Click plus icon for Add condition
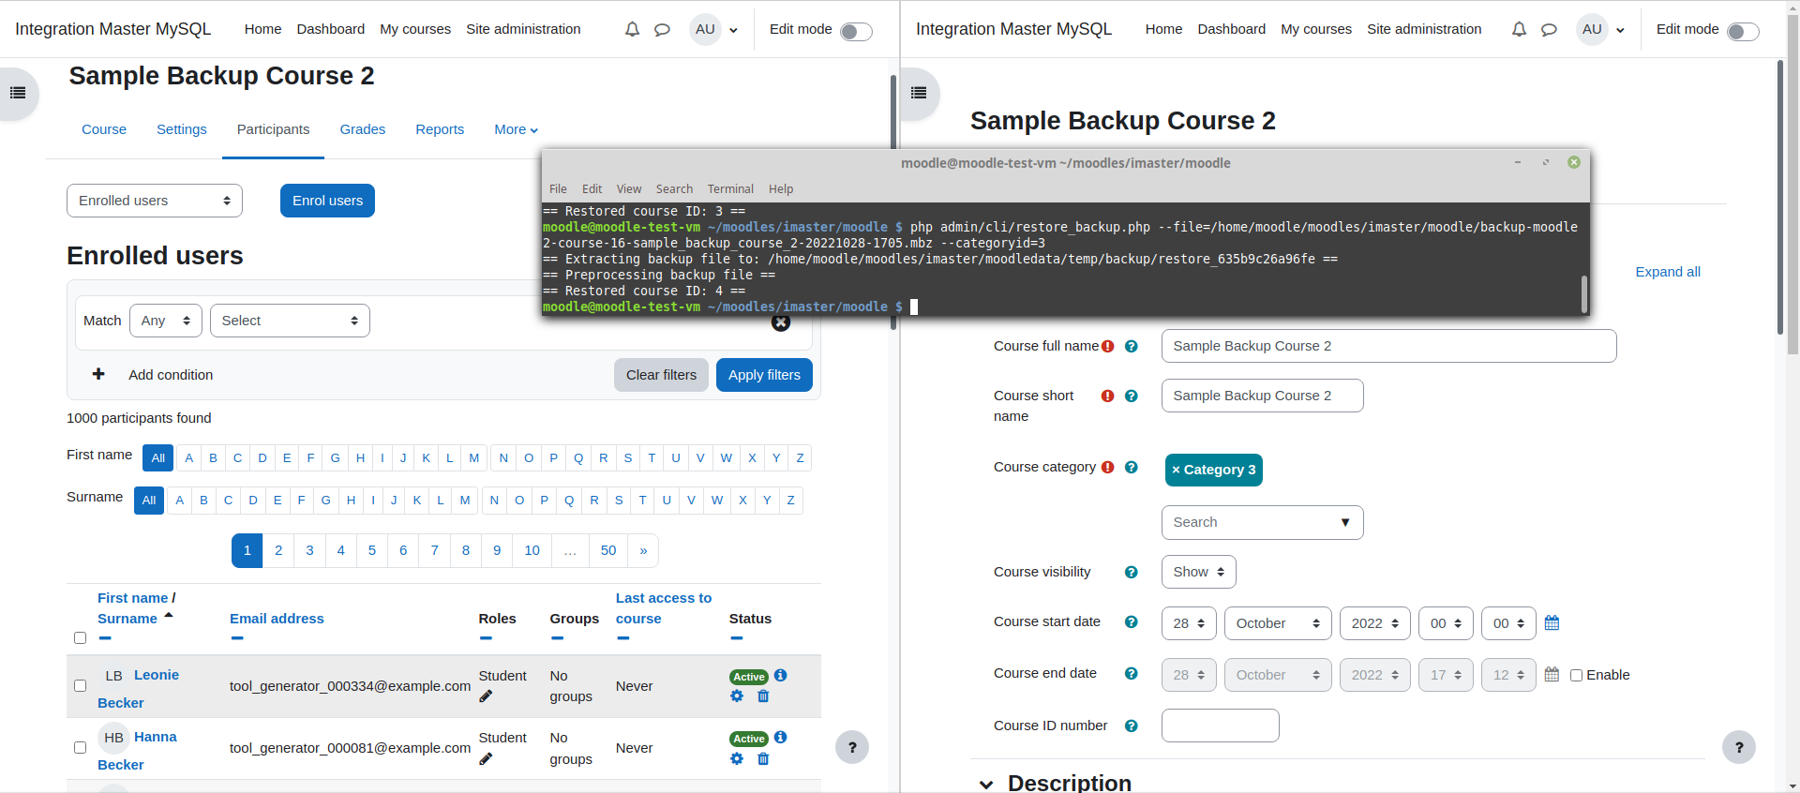 (98, 374)
